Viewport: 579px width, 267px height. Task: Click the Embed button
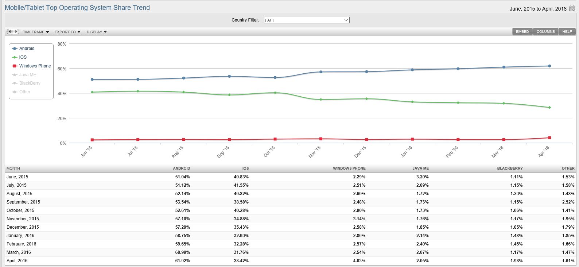(522, 32)
